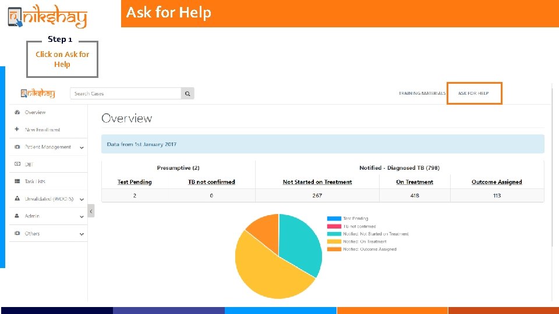The height and width of the screenshot is (314, 559).
Task: Click the Outcome Assigned value 113
Action: point(497,195)
